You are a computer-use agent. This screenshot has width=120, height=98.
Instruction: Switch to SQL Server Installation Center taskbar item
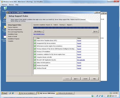pos(27,93)
